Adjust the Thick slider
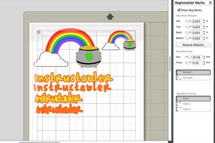Screen dimensions: 215x143 pyautogui.click(x=188, y=63)
